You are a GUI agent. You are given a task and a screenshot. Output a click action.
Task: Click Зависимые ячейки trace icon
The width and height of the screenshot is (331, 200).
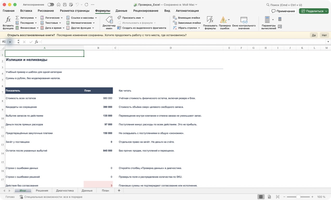coord(175,23)
